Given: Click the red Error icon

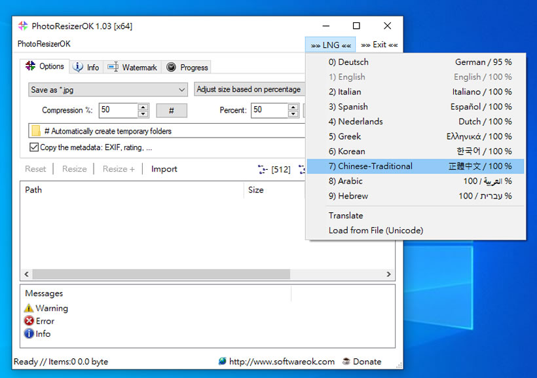Looking at the screenshot, I should [x=29, y=321].
